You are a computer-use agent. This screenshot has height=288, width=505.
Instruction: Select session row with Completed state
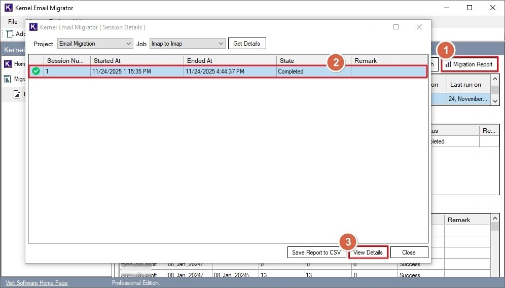point(228,71)
